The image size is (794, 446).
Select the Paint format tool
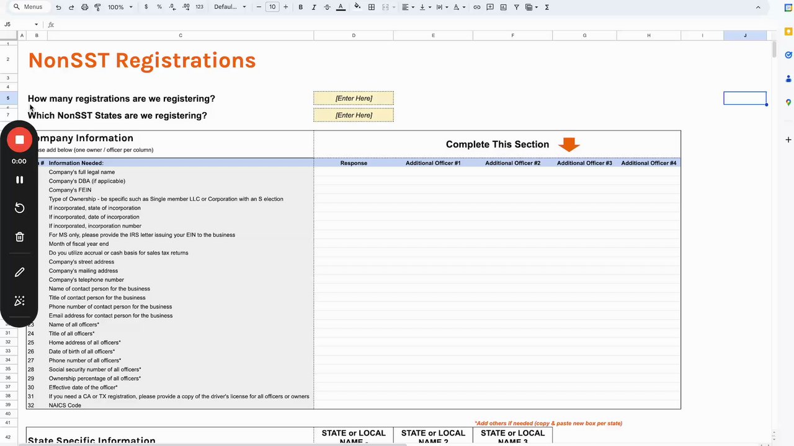click(97, 7)
